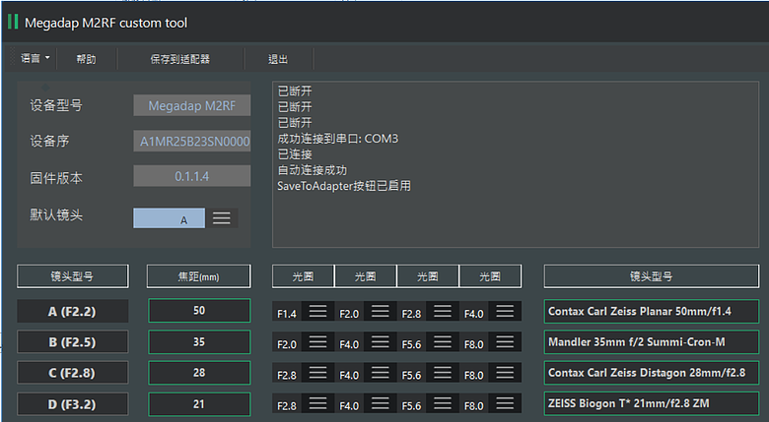Click the focal length field showing 50
The width and height of the screenshot is (769, 422).
click(x=199, y=311)
